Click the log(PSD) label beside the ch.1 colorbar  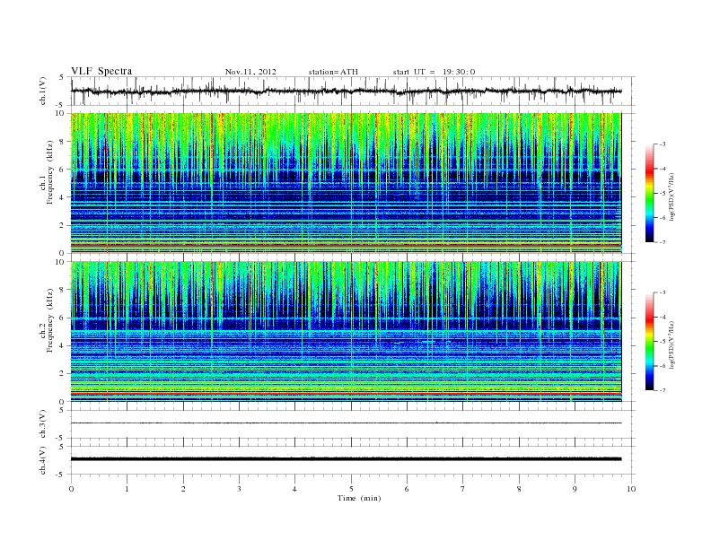tap(672, 196)
